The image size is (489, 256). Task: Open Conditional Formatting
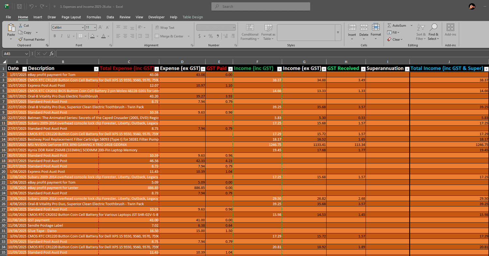coord(250,32)
